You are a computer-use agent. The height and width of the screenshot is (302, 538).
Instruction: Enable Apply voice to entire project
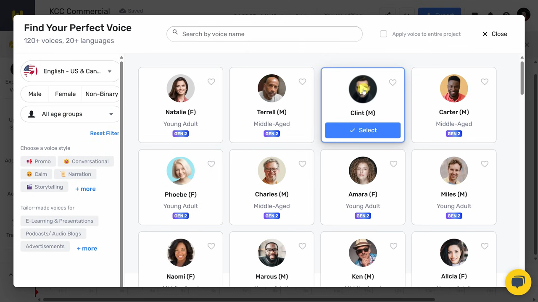click(x=383, y=34)
